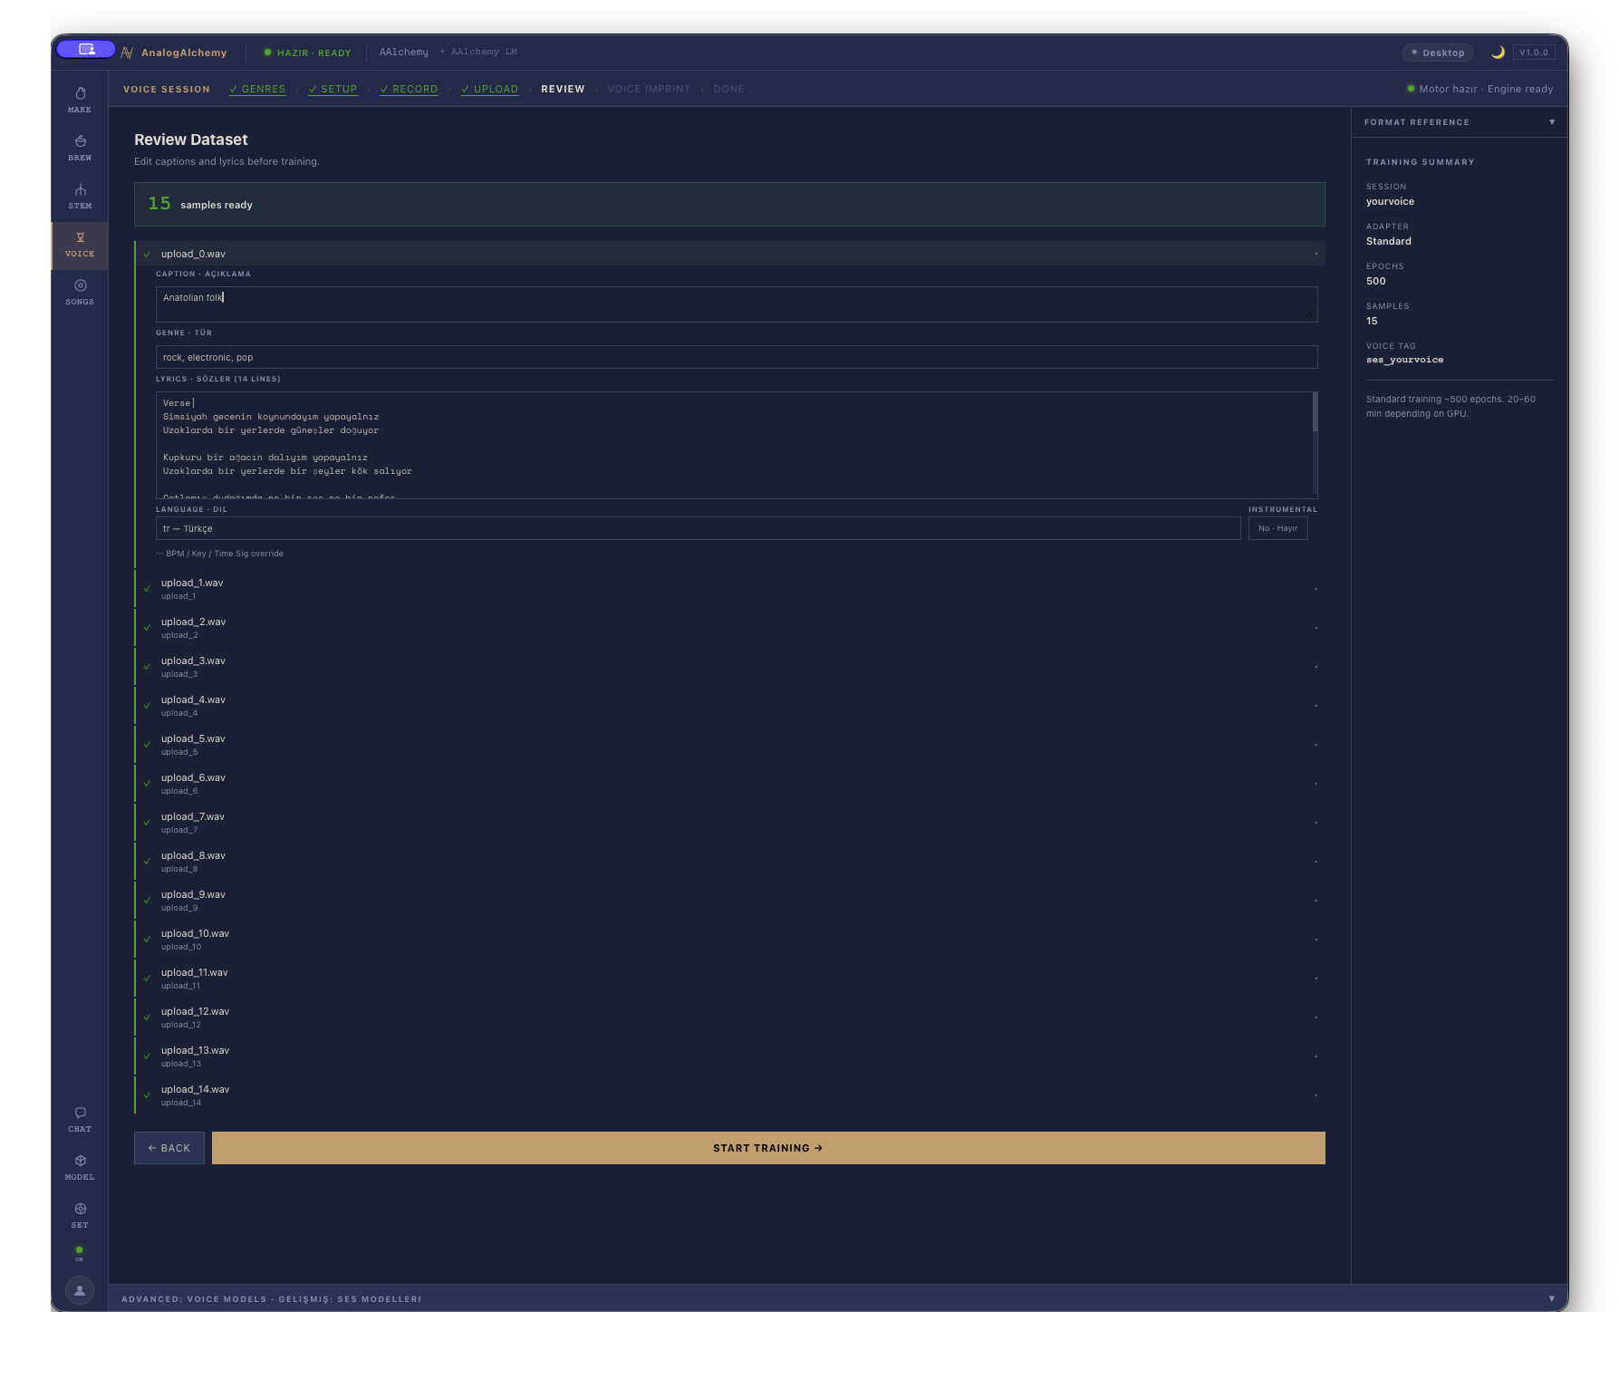Click the user avatar icon
1619x1379 pixels.
[x=80, y=1290]
